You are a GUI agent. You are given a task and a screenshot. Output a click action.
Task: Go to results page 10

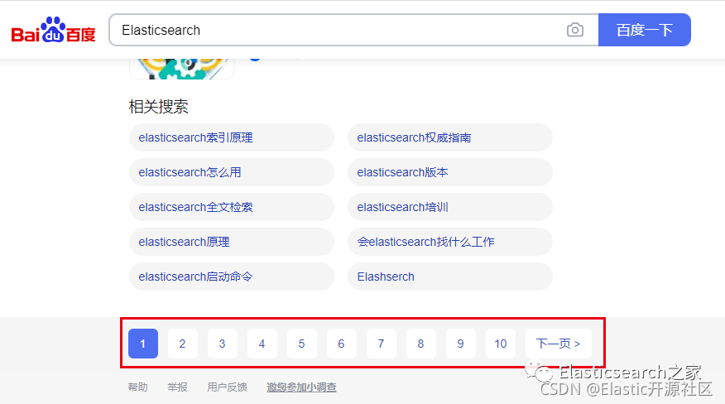[x=501, y=344]
